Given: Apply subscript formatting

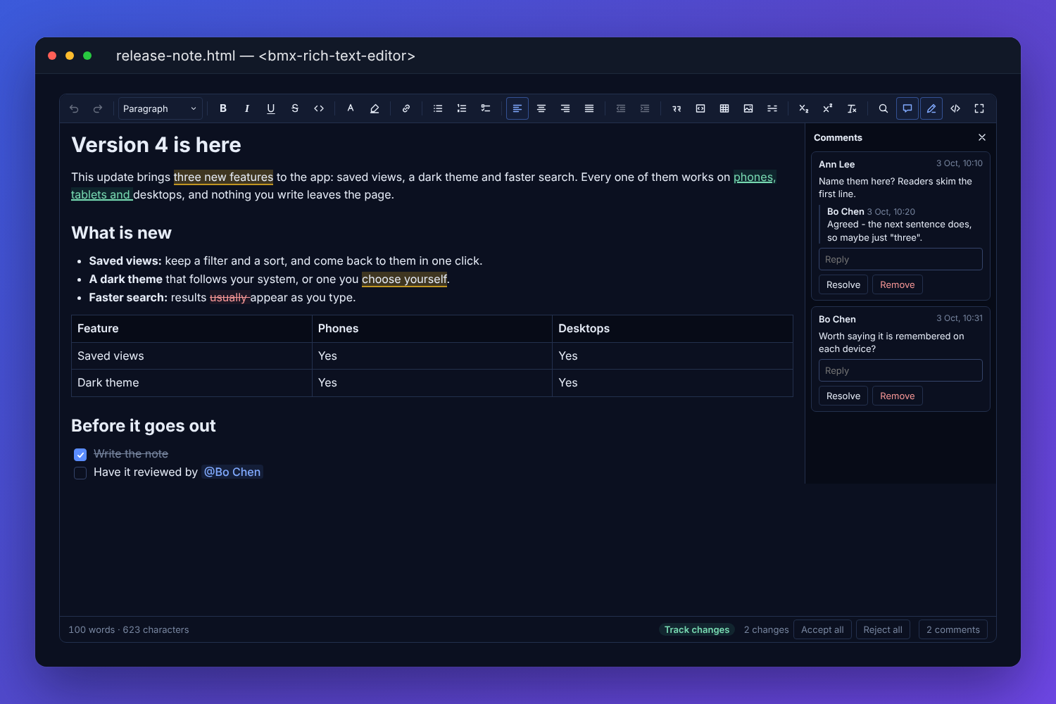Looking at the screenshot, I should point(804,108).
